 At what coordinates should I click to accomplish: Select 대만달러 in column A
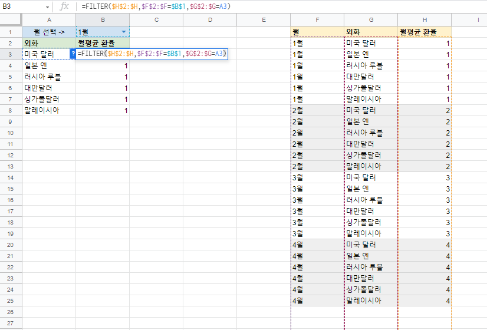point(49,88)
